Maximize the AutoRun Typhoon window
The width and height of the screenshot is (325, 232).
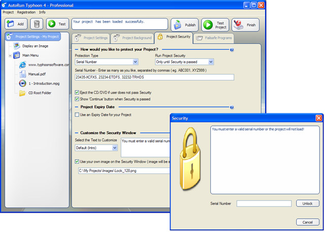(x=254, y=5)
